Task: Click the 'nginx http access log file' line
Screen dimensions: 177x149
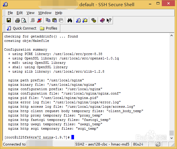Action: click(x=72, y=107)
